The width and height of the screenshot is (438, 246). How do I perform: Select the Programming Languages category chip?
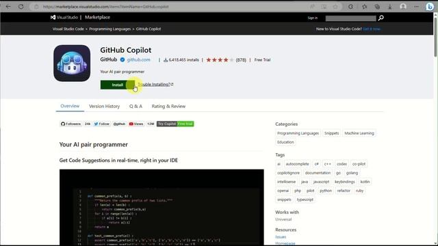tap(298, 133)
